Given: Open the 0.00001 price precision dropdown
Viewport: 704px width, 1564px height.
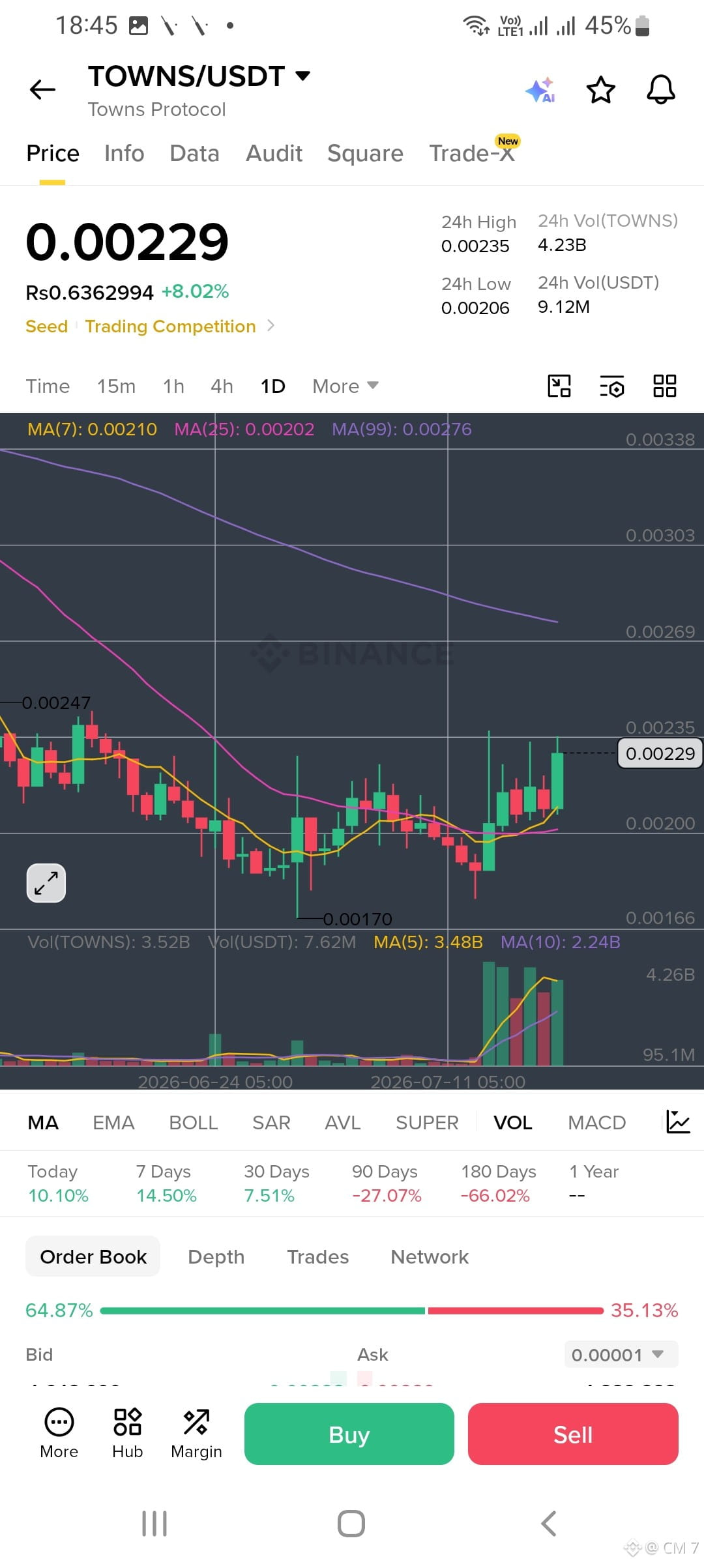Looking at the screenshot, I should [x=621, y=1355].
